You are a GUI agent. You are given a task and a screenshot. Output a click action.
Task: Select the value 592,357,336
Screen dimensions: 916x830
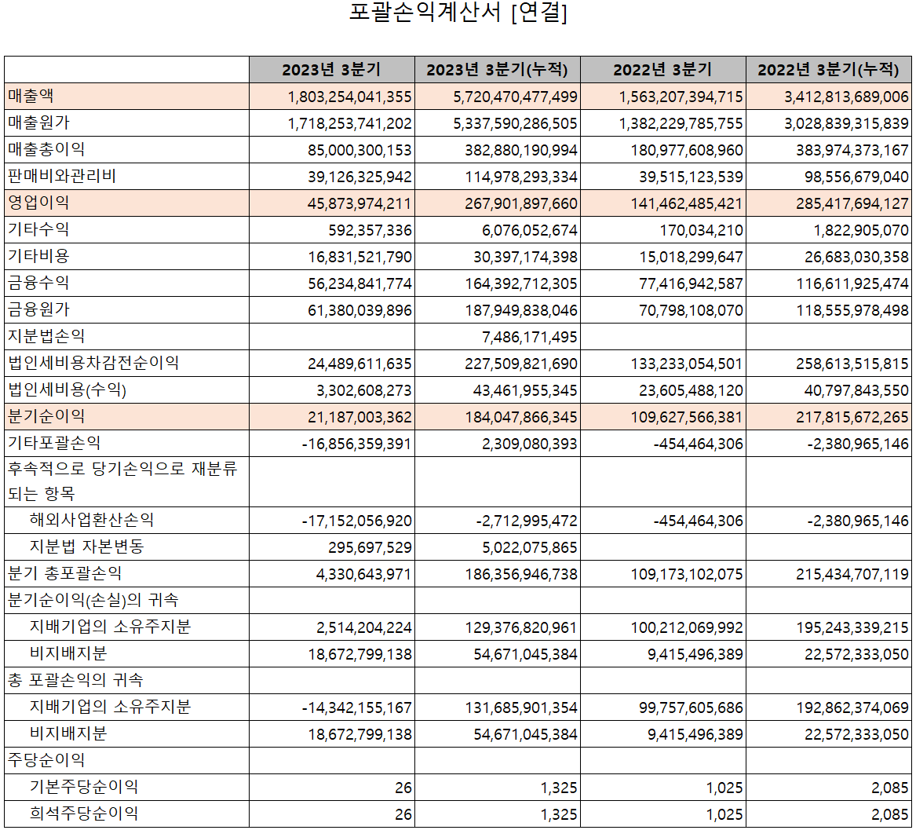pos(370,230)
